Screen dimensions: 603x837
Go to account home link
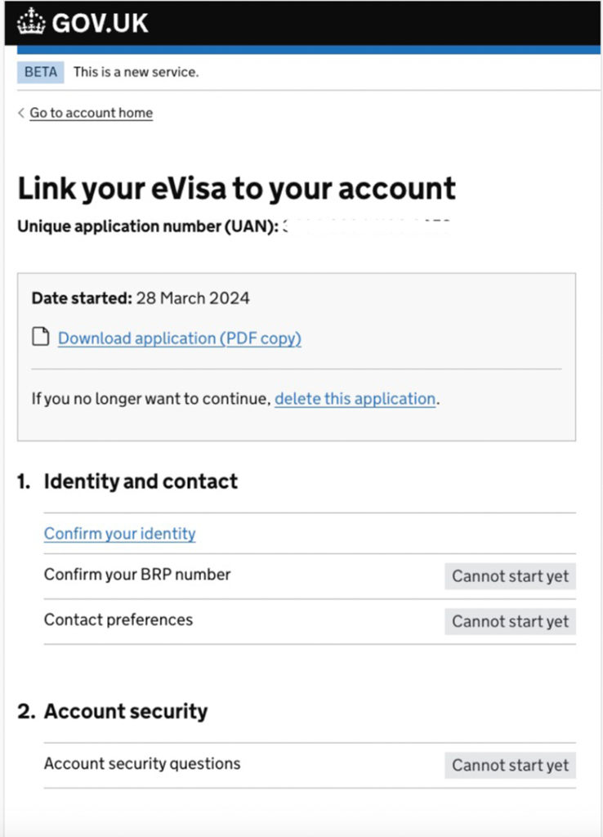point(91,113)
